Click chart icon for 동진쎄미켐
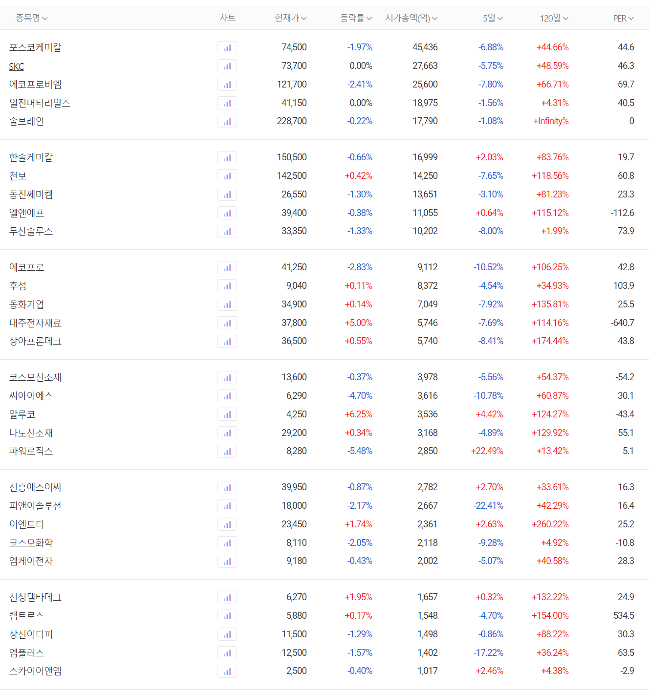 (227, 195)
